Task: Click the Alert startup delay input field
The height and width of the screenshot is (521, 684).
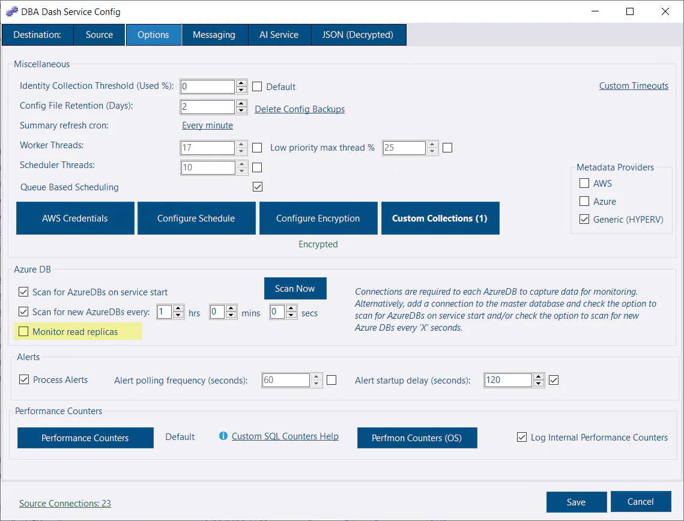Action: 508,380
